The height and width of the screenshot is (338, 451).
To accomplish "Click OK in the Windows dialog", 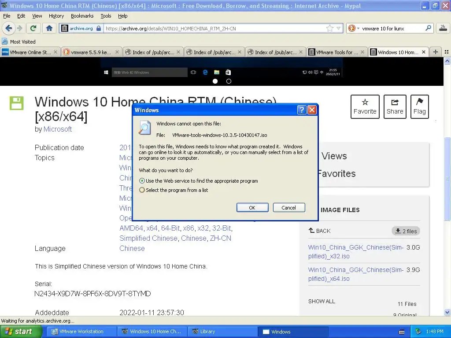I will coord(252,208).
